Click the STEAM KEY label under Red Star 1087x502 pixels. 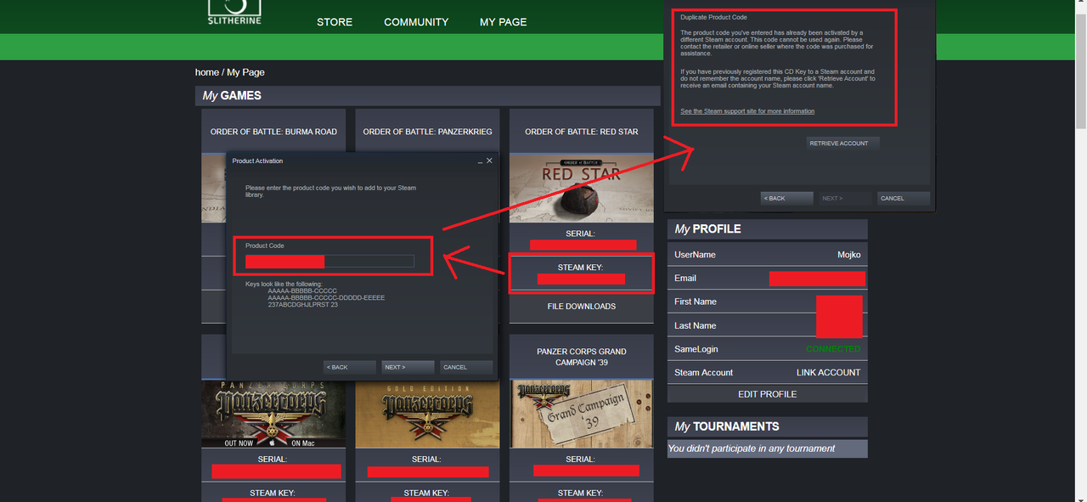[580, 268]
